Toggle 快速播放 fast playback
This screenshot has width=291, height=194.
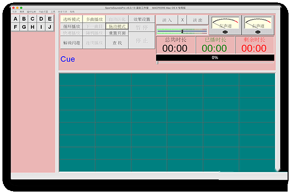click(71, 33)
